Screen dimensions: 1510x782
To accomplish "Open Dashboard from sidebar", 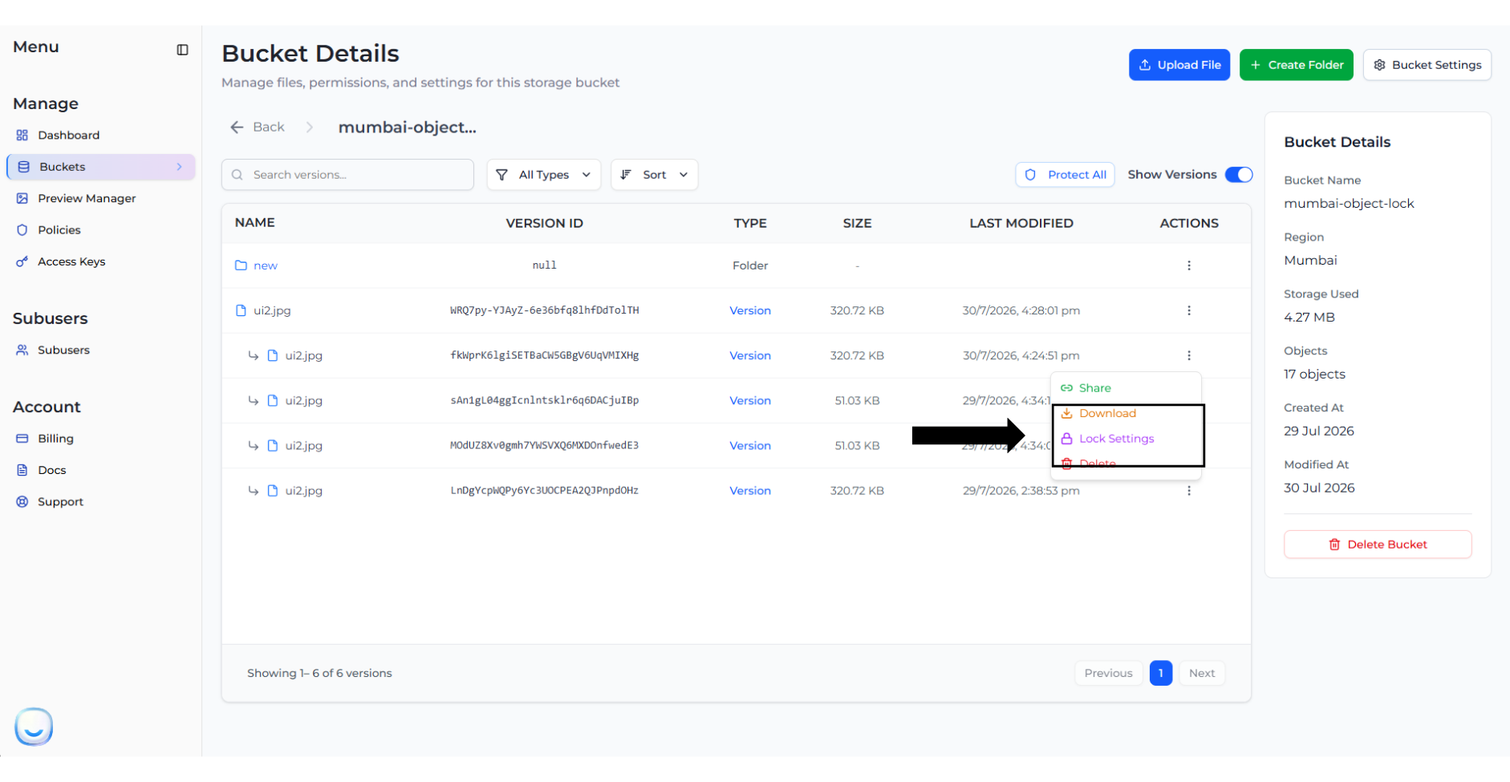I will (x=68, y=135).
